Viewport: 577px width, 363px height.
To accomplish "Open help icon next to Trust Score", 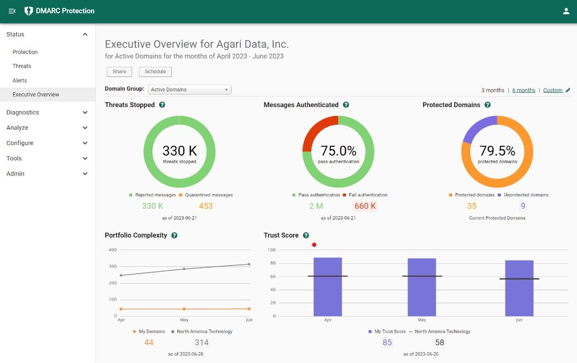I will (x=306, y=235).
